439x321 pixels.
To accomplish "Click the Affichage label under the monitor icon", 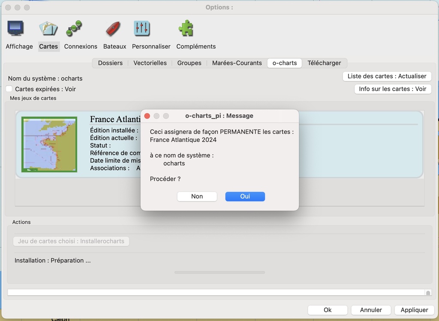I will pyautogui.click(x=19, y=46).
